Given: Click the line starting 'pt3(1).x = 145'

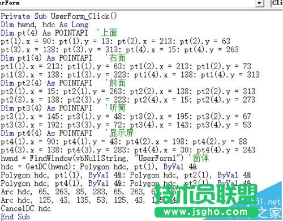Looking at the screenshot, I should (x=126, y=116).
